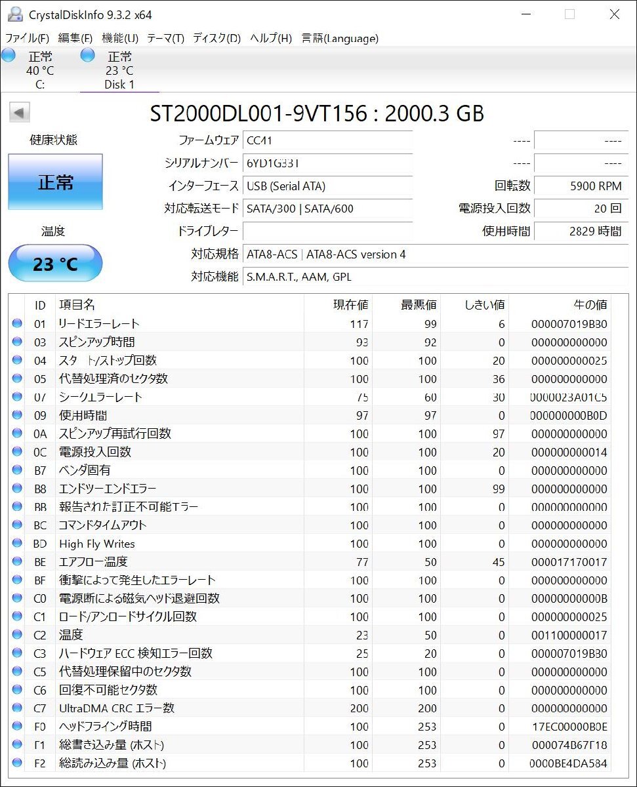The width and height of the screenshot is (637, 787).
Task: Click the blue status icon for ID 03
Action: [x=18, y=342]
